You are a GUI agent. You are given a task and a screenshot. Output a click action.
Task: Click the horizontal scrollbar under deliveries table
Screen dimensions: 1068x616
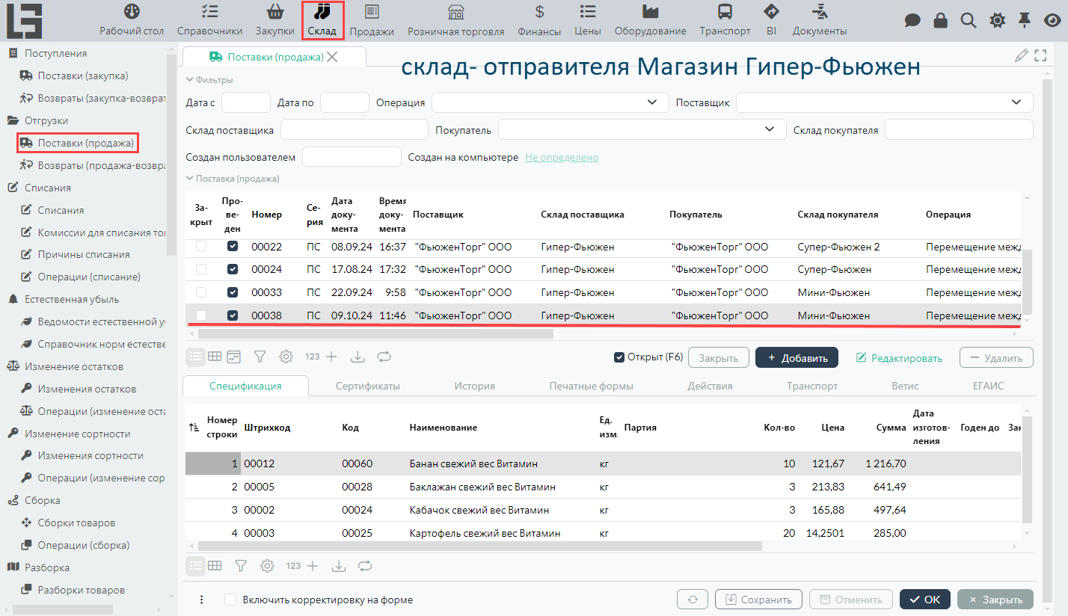coord(374,333)
